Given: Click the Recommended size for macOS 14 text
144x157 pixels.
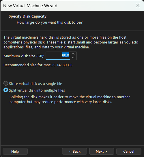Looking at the screenshot, I should pos(38,65).
